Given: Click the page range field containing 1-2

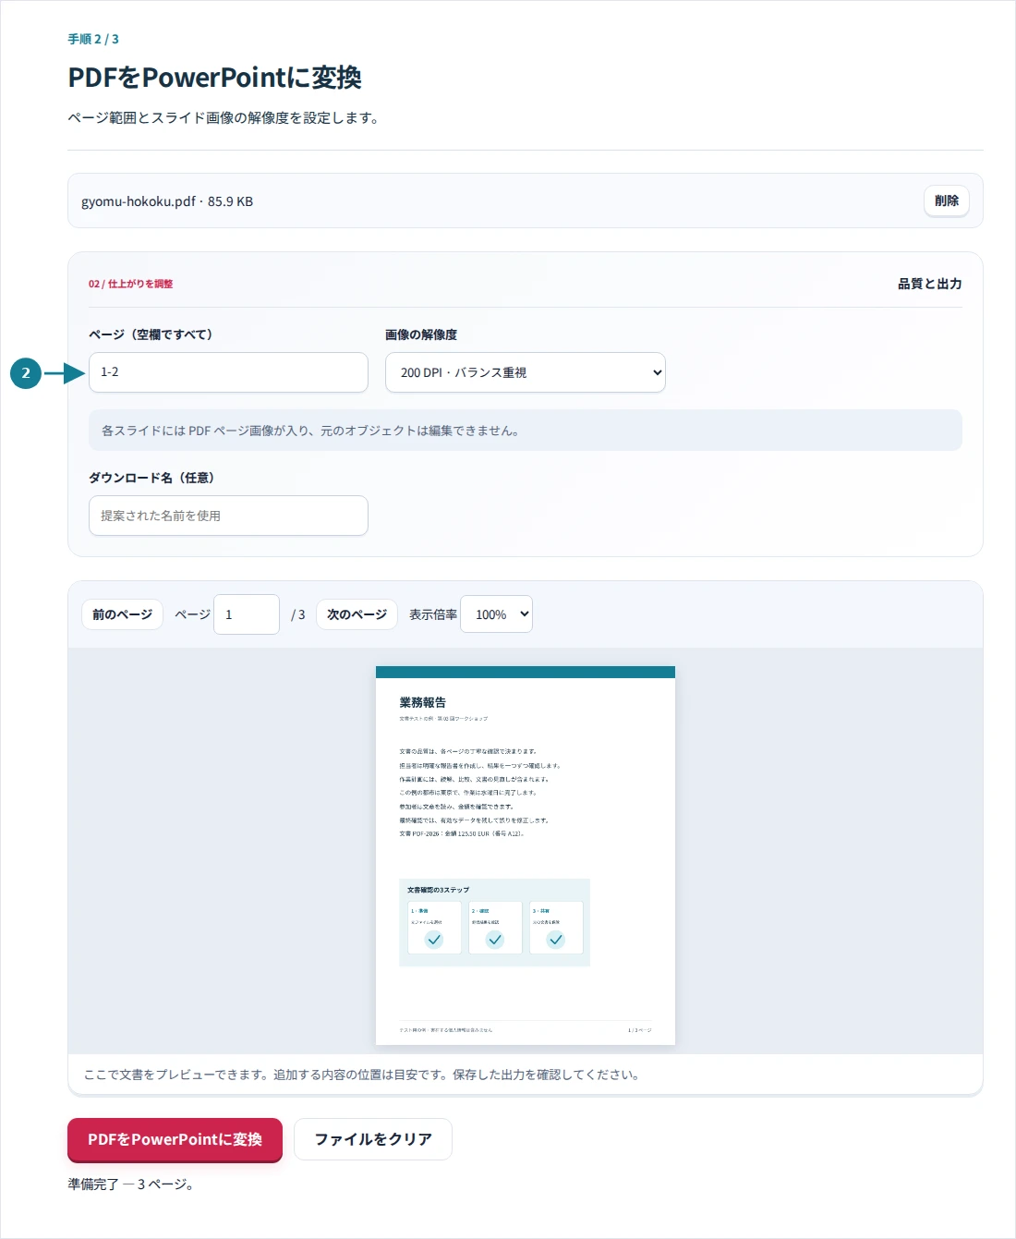Looking at the screenshot, I should coord(228,372).
